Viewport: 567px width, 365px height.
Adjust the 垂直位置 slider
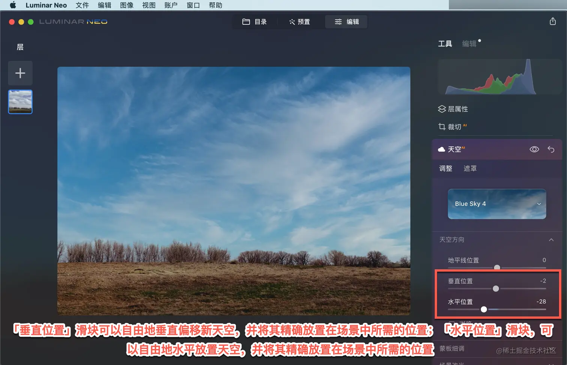point(496,289)
